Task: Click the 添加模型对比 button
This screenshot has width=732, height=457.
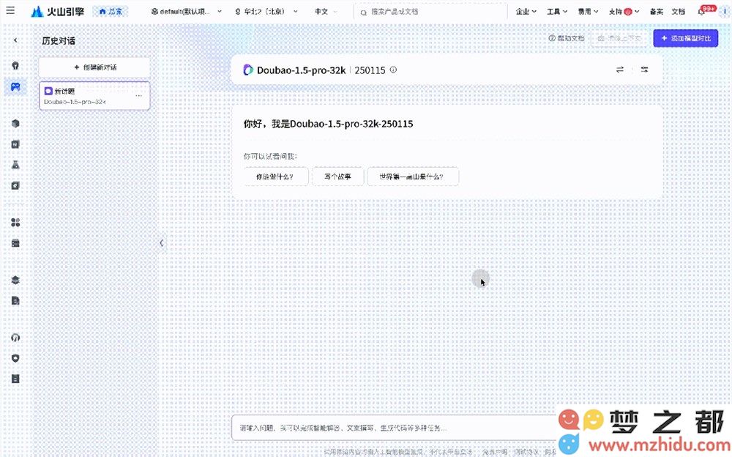Action: 685,38
